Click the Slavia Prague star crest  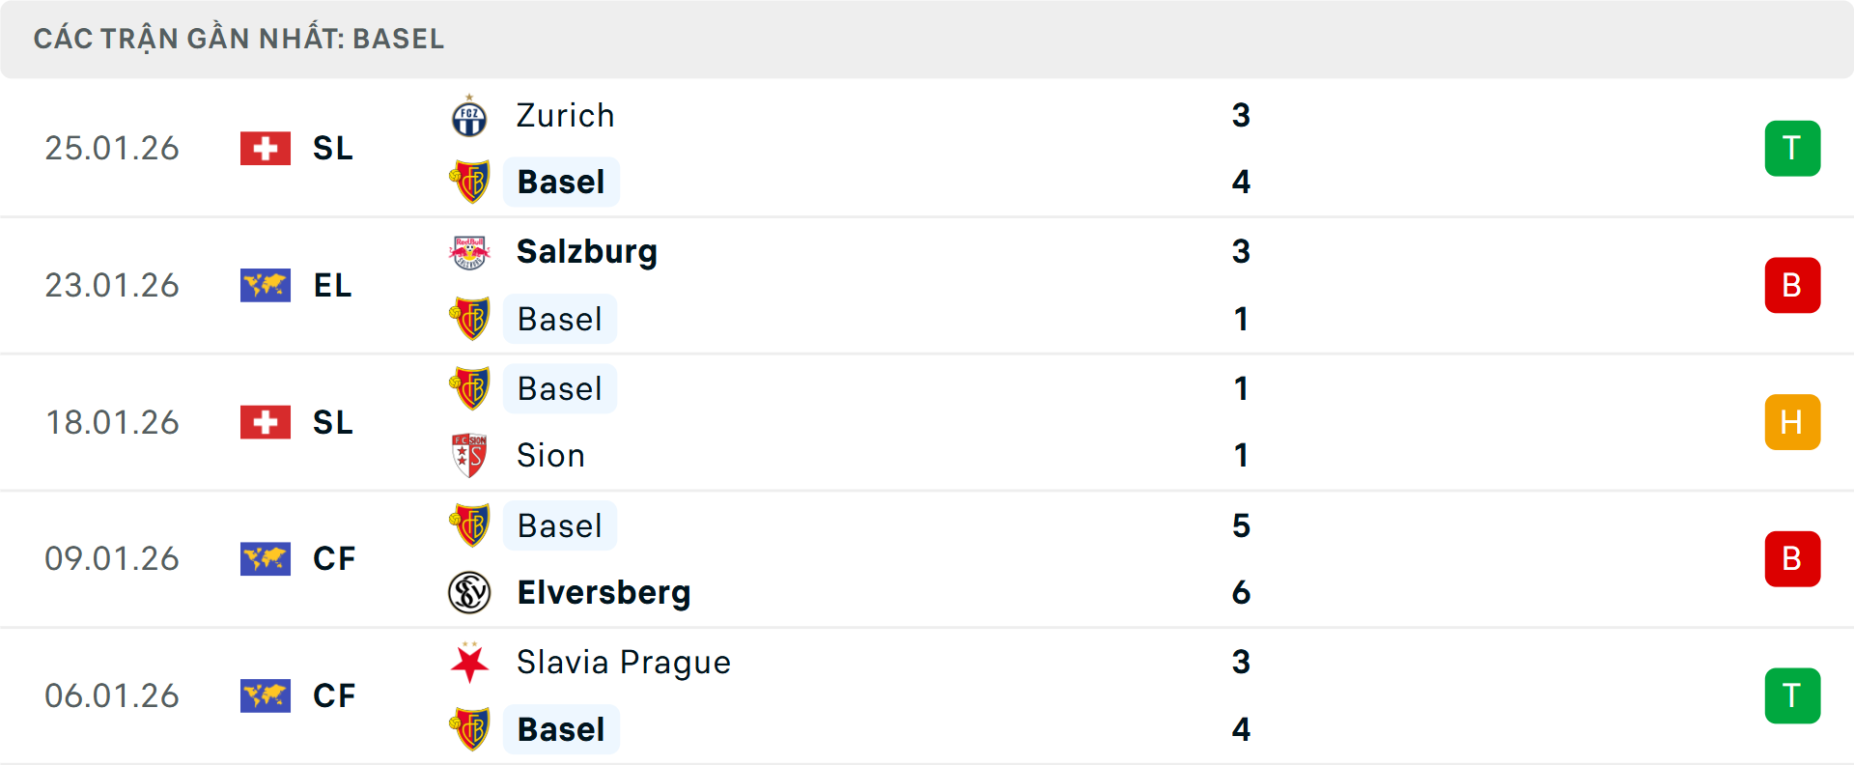click(469, 663)
